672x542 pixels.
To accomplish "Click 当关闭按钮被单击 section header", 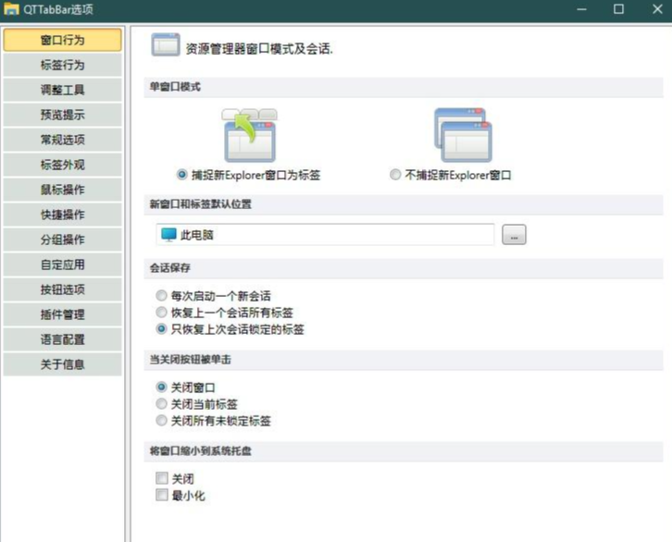I will (x=404, y=360).
